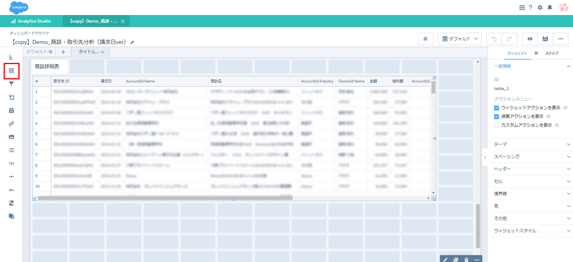573x262 pixels.
Task: Pick the image widget icon
Action: pyautogui.click(x=11, y=137)
